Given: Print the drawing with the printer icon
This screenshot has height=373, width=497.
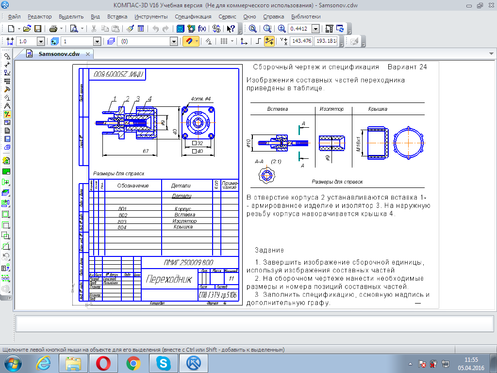Looking at the screenshot, I should [x=53, y=29].
